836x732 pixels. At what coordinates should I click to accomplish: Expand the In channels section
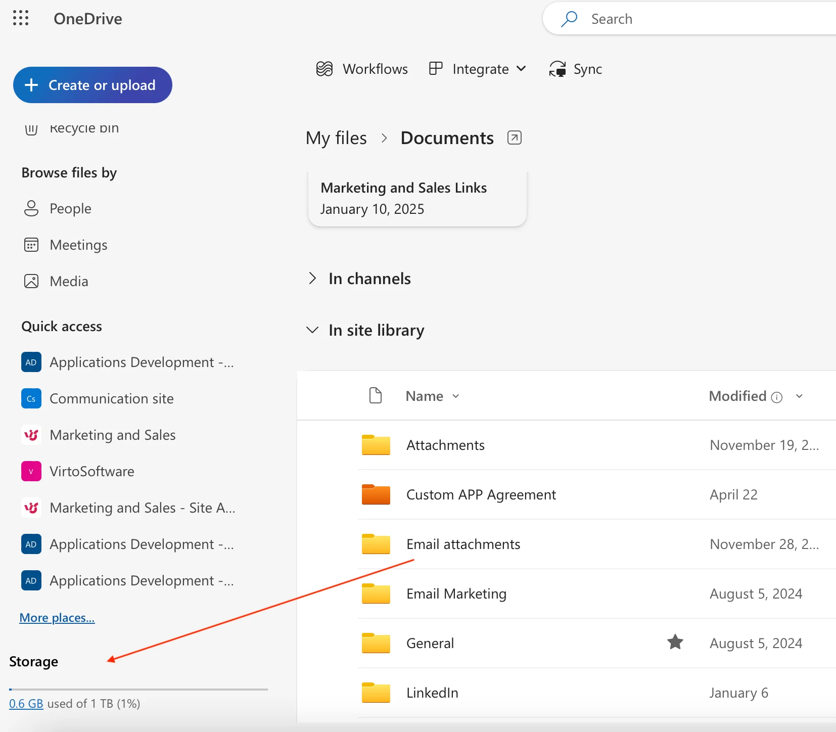pos(312,278)
